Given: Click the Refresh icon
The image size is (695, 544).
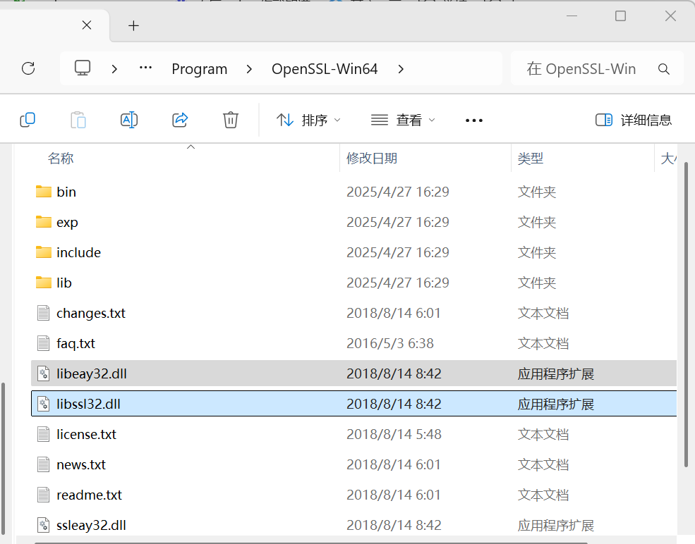Looking at the screenshot, I should pos(28,68).
